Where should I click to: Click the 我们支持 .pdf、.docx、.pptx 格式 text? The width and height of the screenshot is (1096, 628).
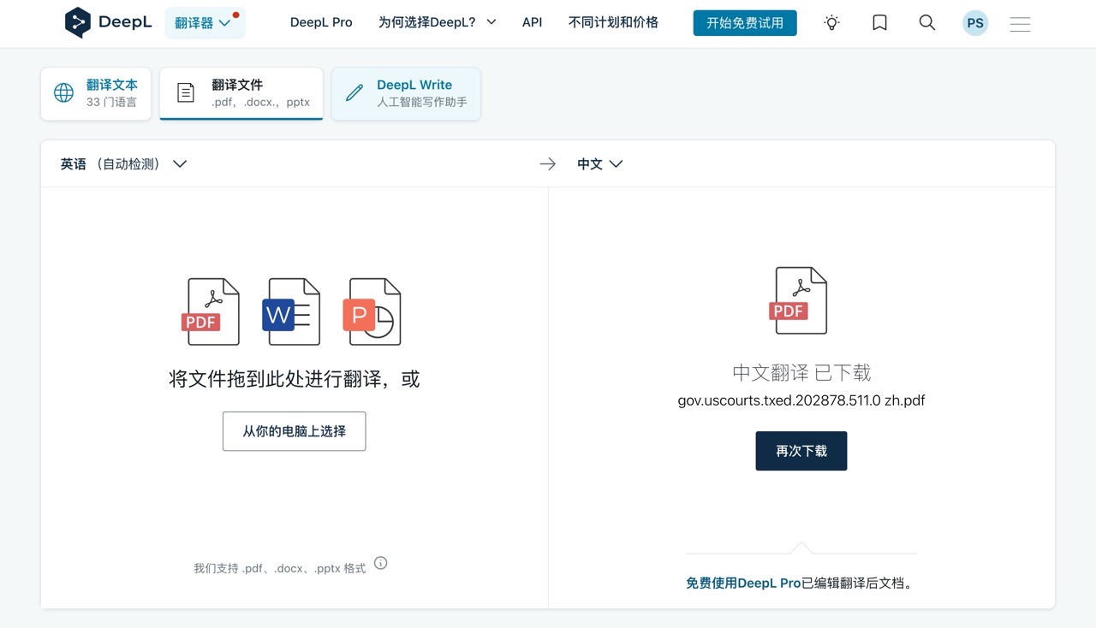pos(280,568)
